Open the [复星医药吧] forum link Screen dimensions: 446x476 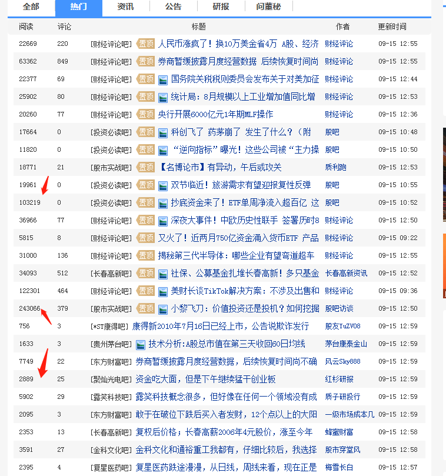pyautogui.click(x=111, y=468)
